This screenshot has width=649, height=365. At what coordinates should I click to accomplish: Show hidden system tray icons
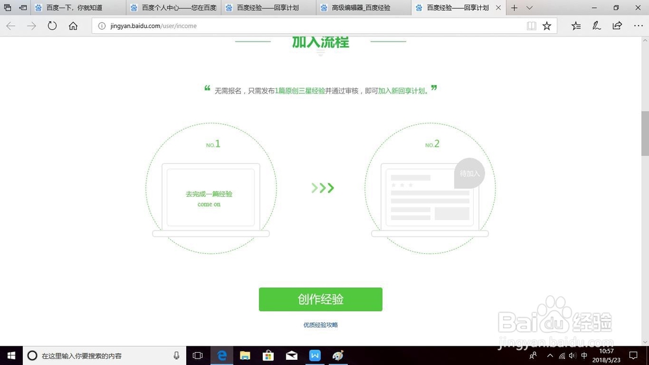point(550,355)
